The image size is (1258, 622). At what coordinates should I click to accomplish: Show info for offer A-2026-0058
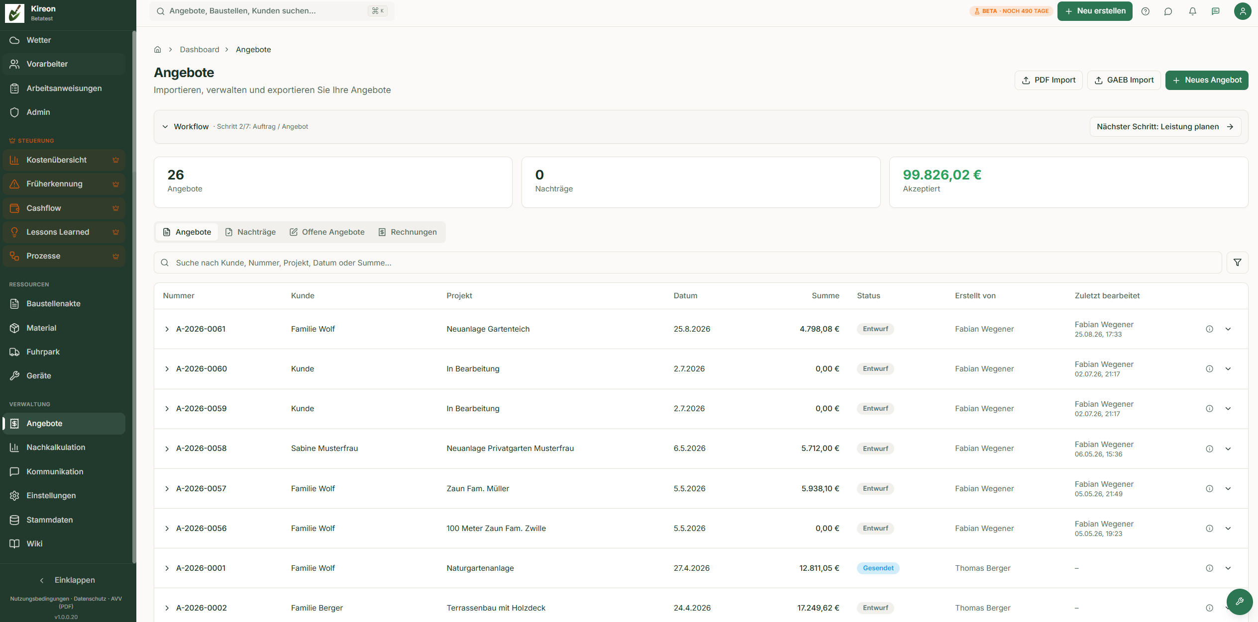(1210, 449)
